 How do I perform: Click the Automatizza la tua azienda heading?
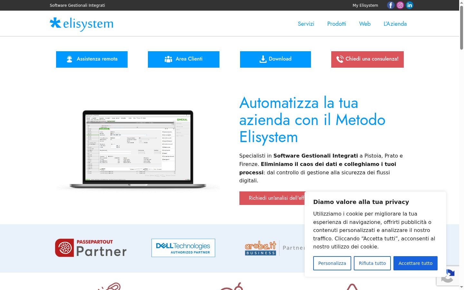click(312, 120)
